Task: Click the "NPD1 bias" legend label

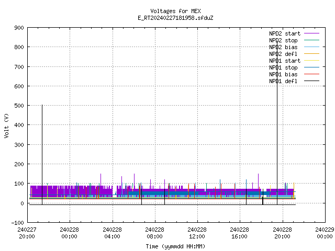Action: [283, 74]
